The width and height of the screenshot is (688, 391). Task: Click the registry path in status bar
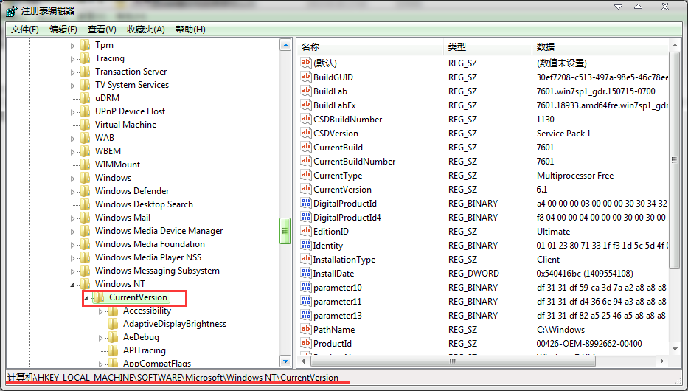(x=173, y=378)
